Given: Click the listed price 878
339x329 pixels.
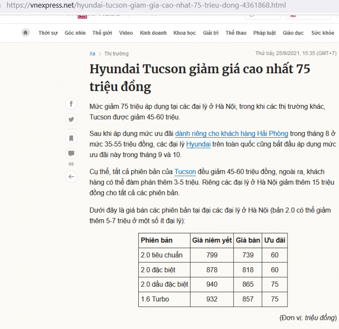Looking at the screenshot, I should 212,270.
